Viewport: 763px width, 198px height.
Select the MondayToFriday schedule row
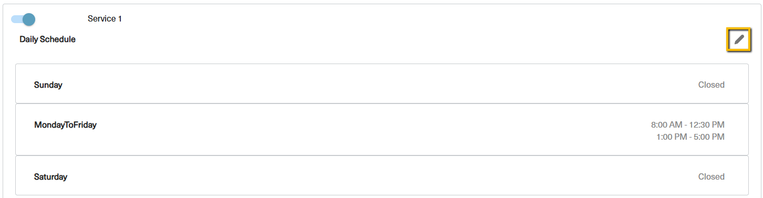pyautogui.click(x=382, y=130)
